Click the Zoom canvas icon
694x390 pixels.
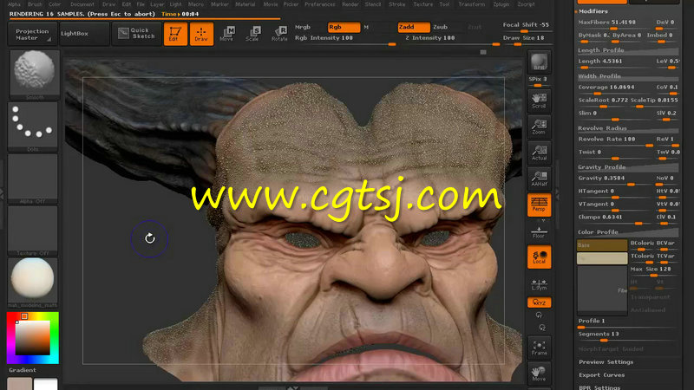539,127
